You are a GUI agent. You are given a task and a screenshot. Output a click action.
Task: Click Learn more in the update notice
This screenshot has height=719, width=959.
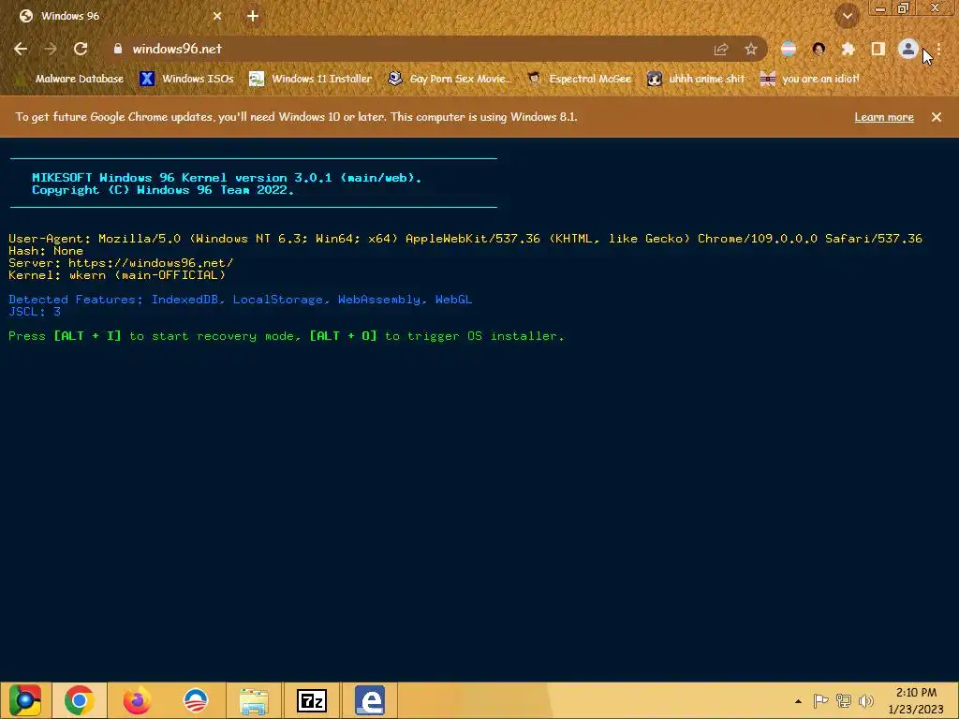coord(884,117)
